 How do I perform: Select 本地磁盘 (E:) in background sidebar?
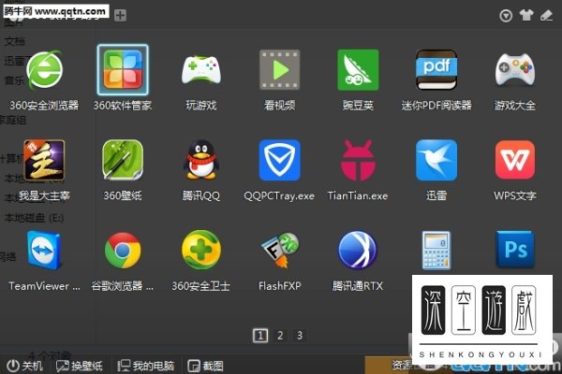pyautogui.click(x=34, y=218)
